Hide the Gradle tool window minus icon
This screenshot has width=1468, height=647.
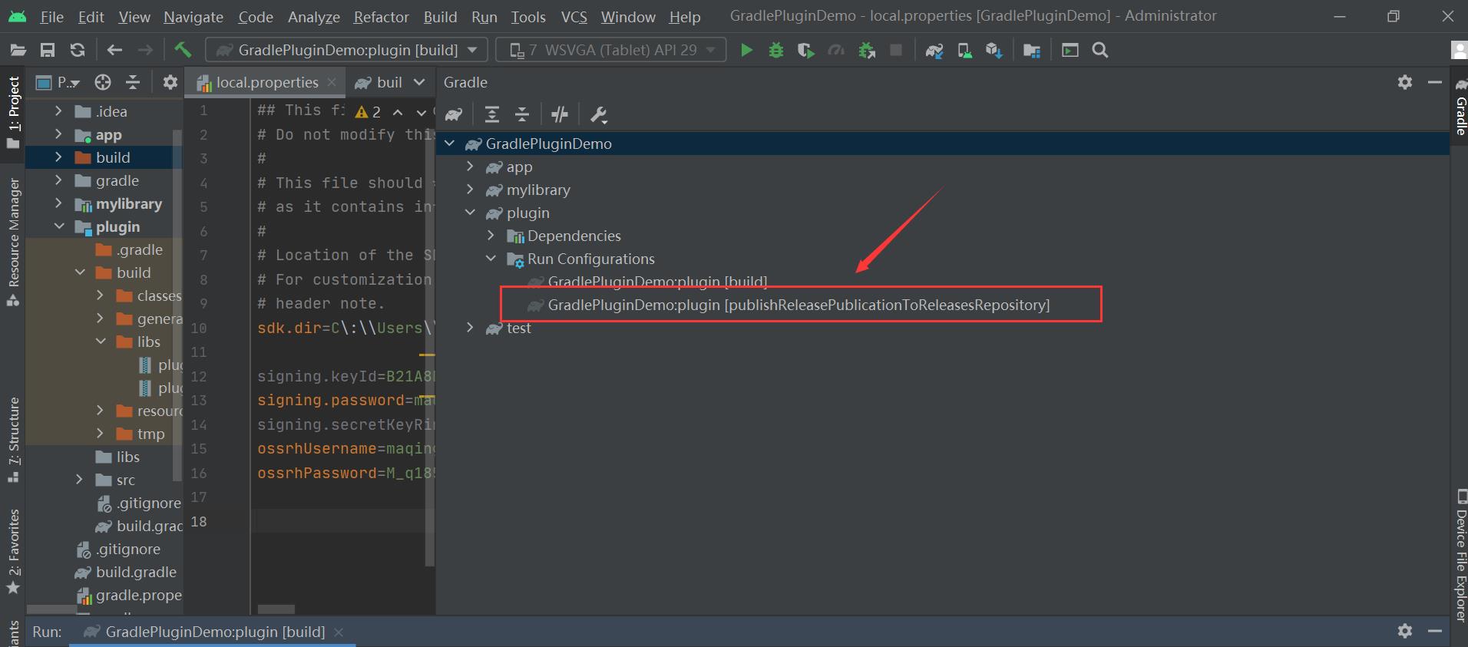1434,82
